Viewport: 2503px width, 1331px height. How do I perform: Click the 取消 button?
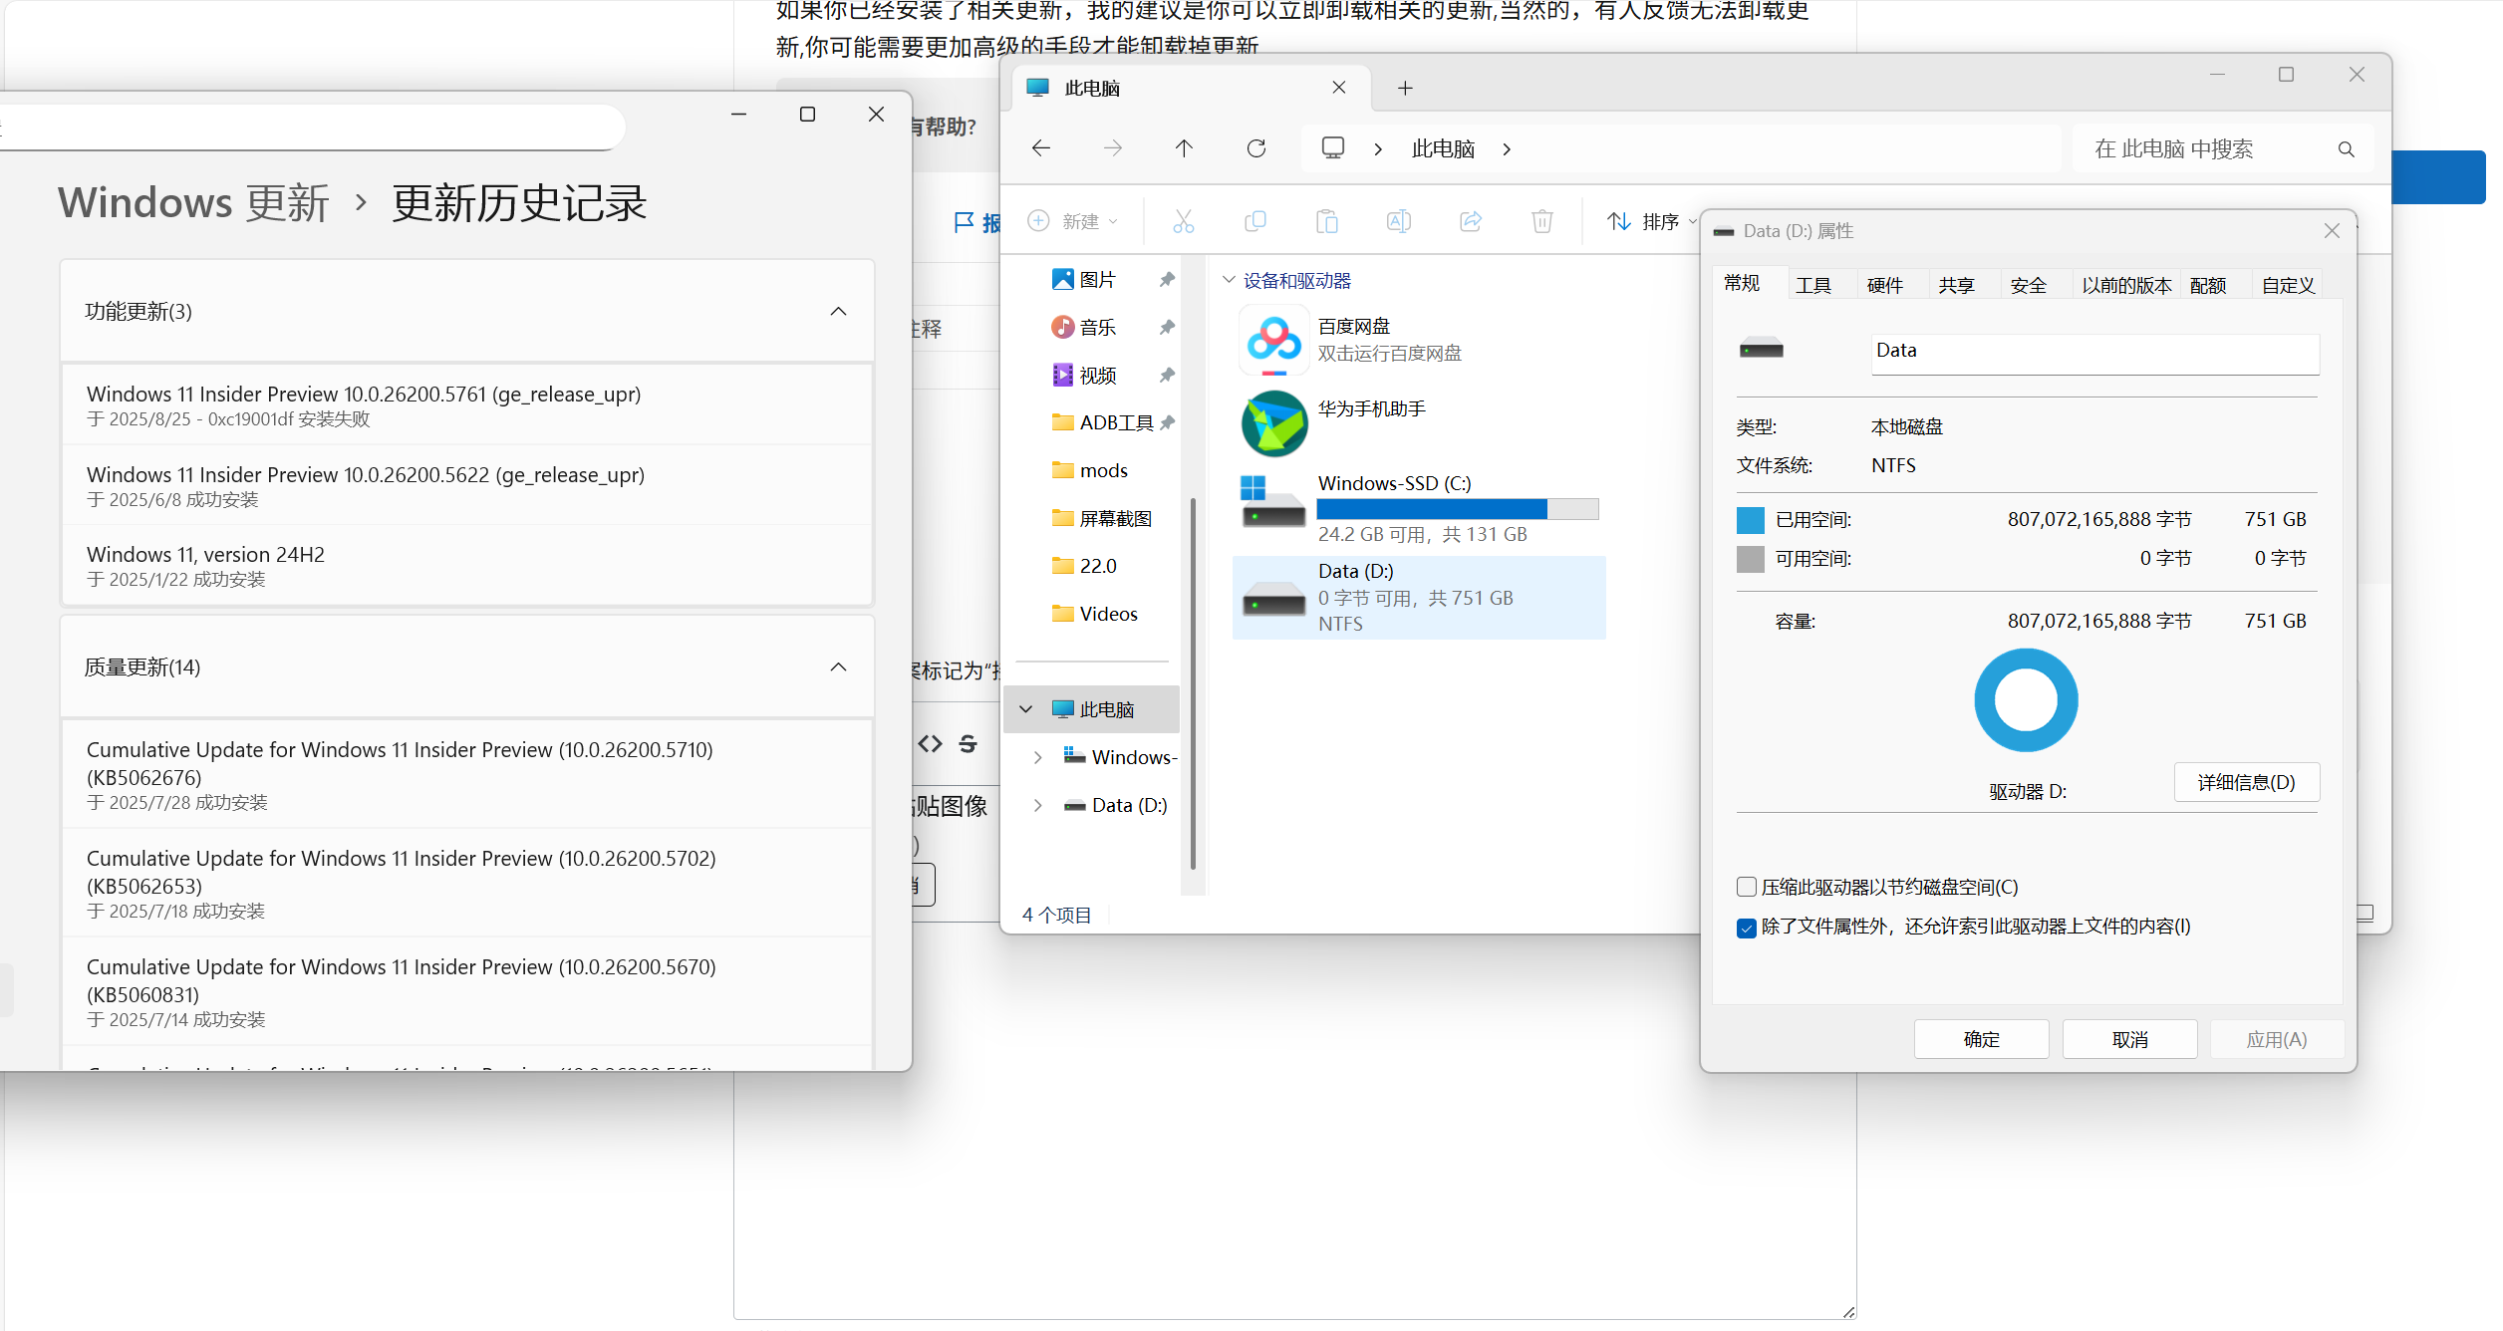pyautogui.click(x=2129, y=1039)
